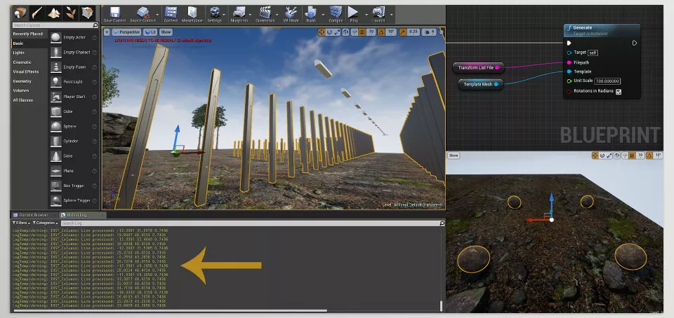Screen dimensions: 674x318
Task: Click the magnifier in Search Classes box
Action: tap(95, 25)
